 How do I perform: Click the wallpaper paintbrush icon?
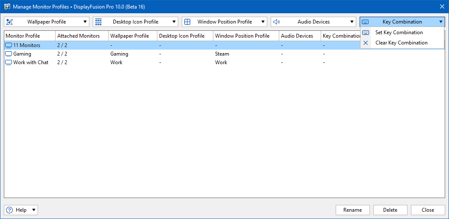pyautogui.click(x=9, y=22)
